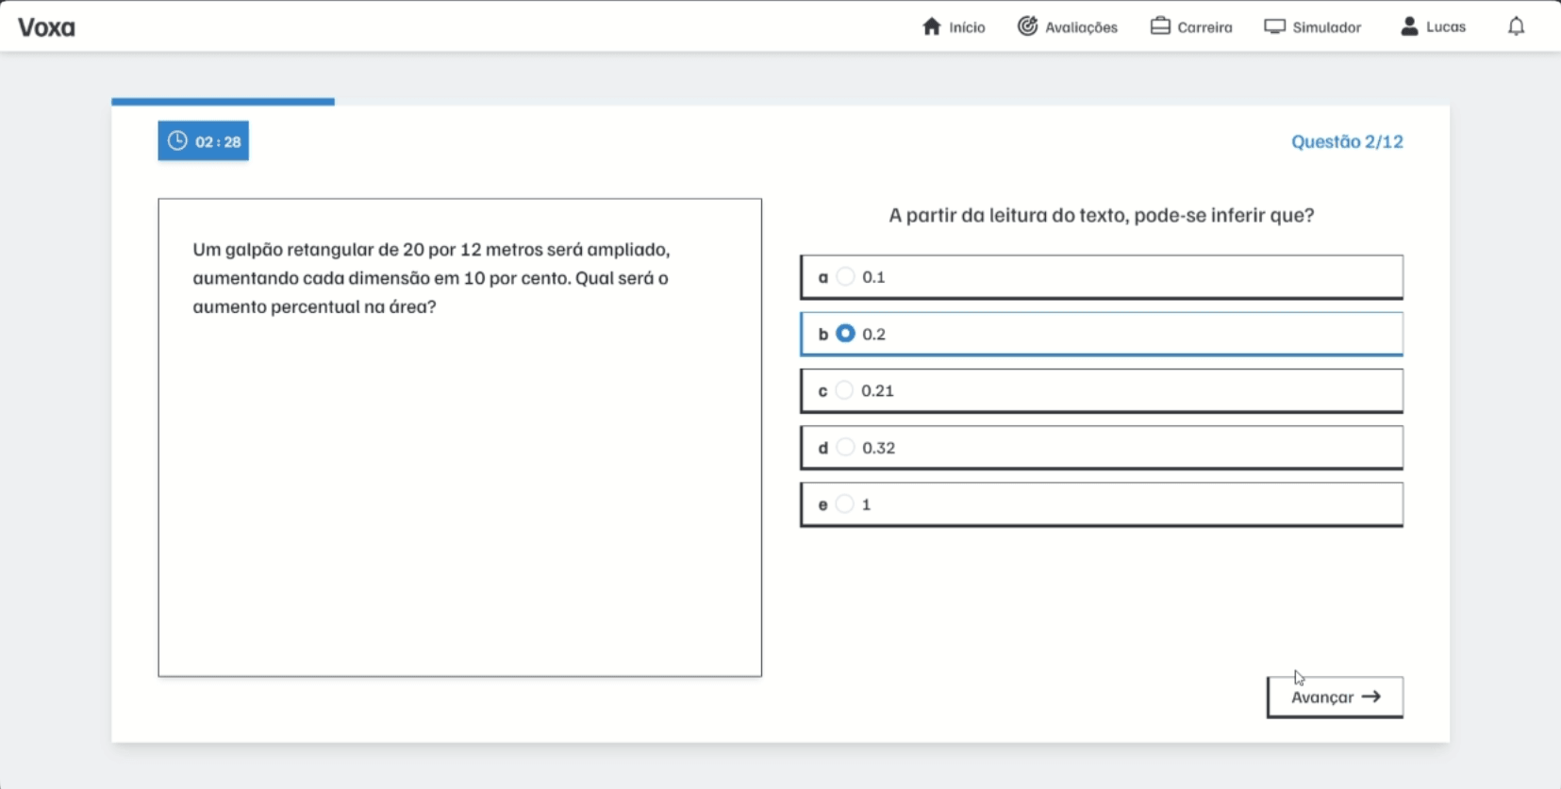The image size is (1561, 789).
Task: Click the answer value 0.1
Action: (x=873, y=277)
